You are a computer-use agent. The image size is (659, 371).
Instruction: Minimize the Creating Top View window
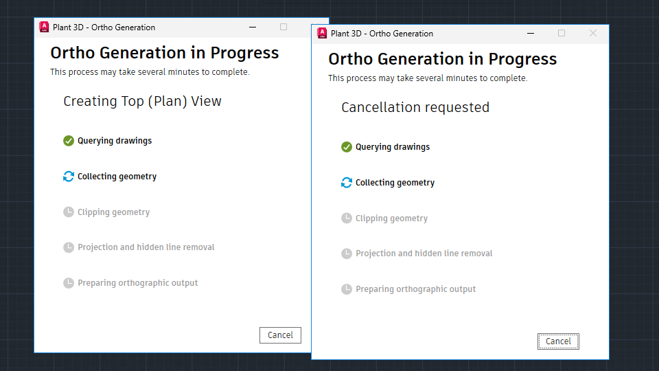click(x=253, y=27)
